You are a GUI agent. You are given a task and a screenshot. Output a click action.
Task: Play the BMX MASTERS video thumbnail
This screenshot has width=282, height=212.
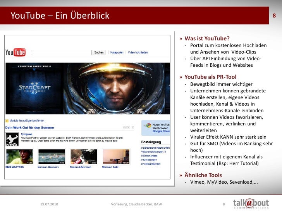(x=19, y=156)
